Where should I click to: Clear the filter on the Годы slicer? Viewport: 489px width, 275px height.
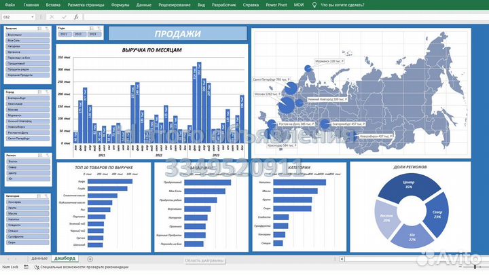(x=99, y=29)
